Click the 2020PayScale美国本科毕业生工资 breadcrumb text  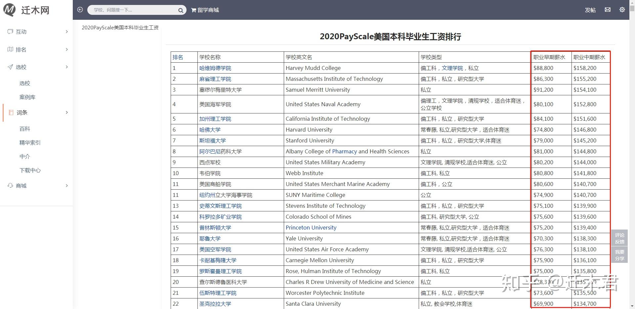120,27
